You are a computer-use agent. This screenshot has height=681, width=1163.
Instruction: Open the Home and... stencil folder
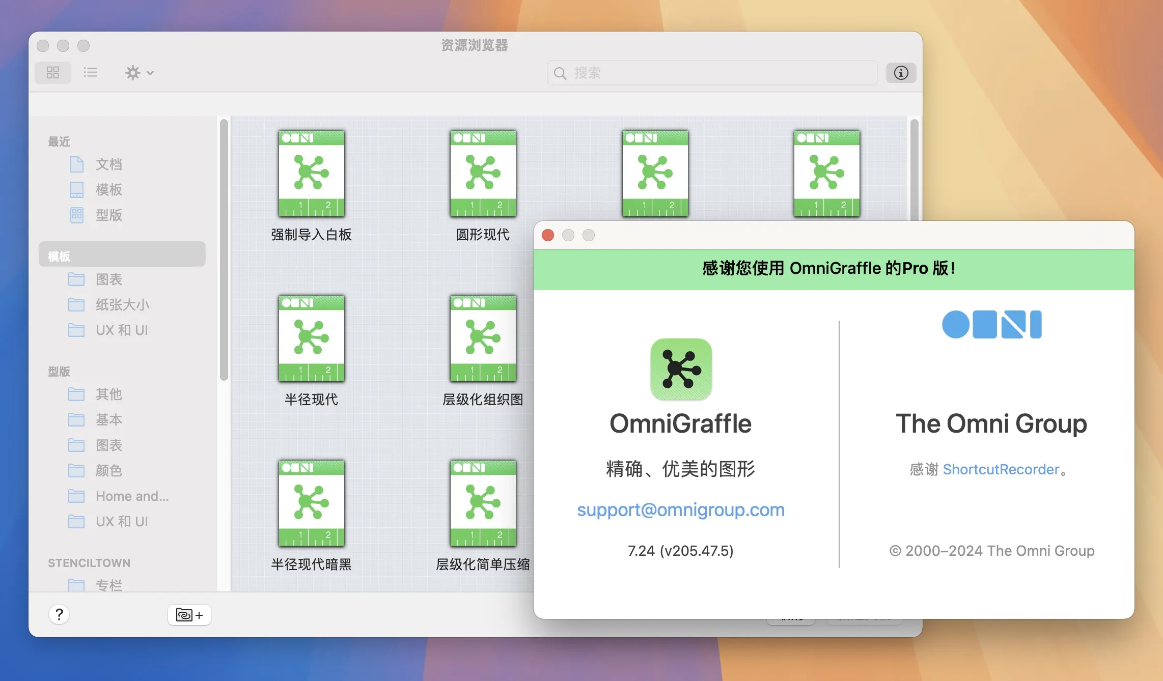tap(132, 496)
